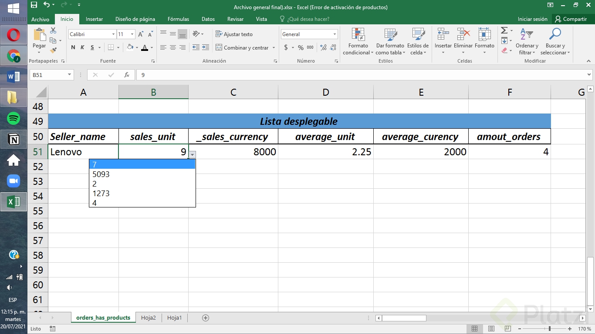Click the Save icon in title bar
The width and height of the screenshot is (595, 334).
tap(34, 5)
